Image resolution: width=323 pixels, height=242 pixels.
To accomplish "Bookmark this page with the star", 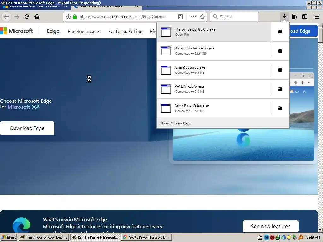I will (x=202, y=17).
